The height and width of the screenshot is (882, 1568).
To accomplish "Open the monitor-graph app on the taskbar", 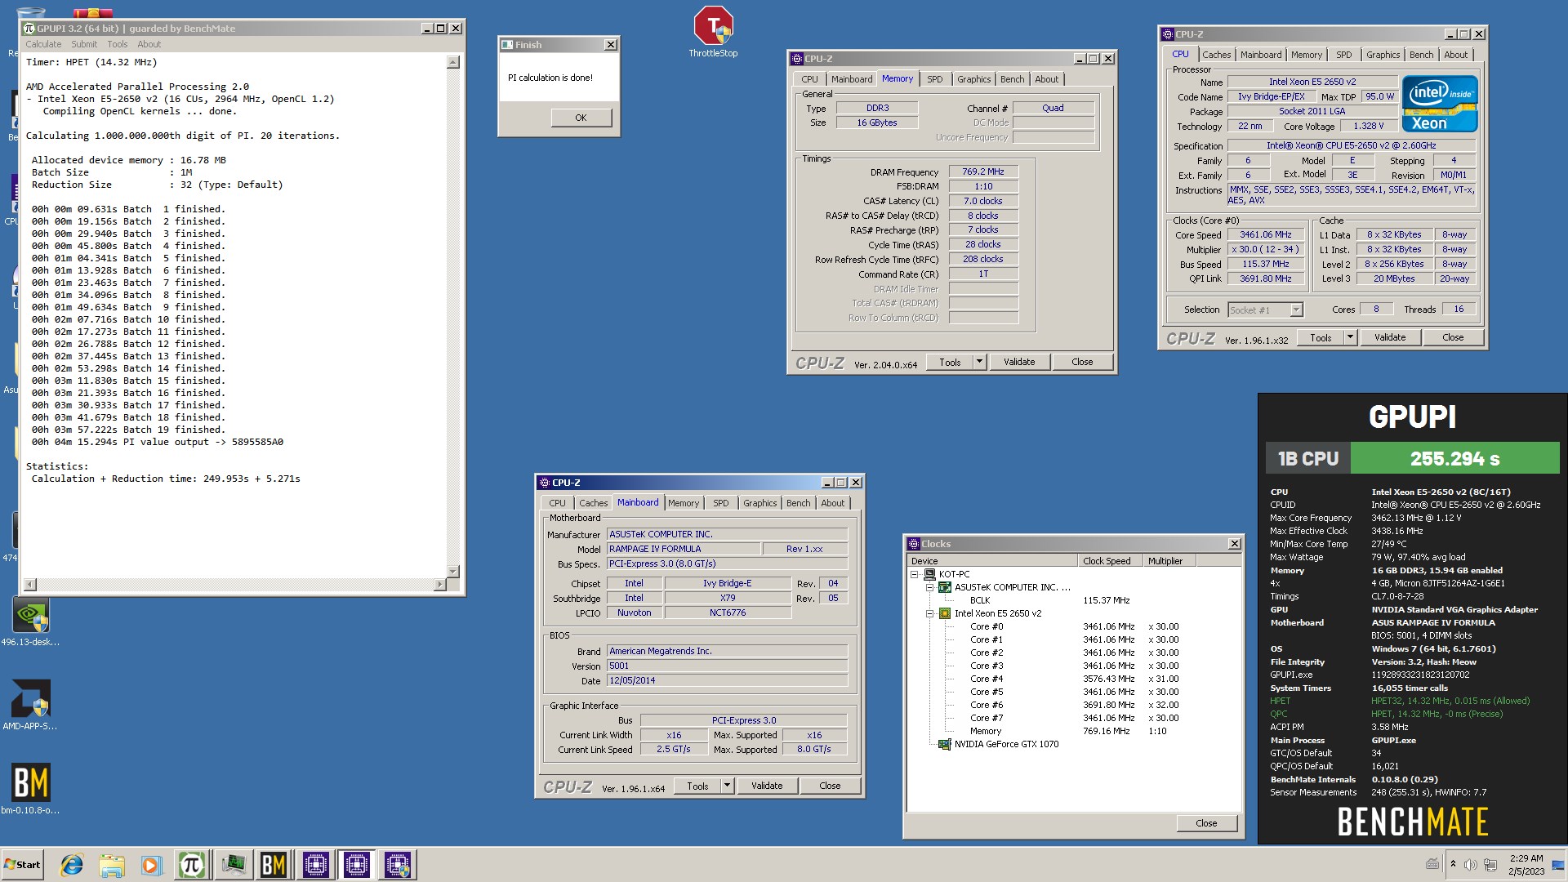I will 234,865.
